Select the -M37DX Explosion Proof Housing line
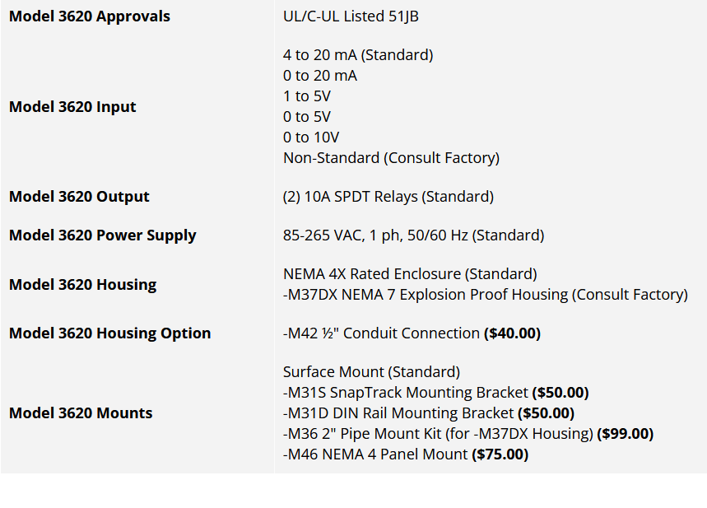The width and height of the screenshot is (707, 508). pyautogui.click(x=485, y=295)
